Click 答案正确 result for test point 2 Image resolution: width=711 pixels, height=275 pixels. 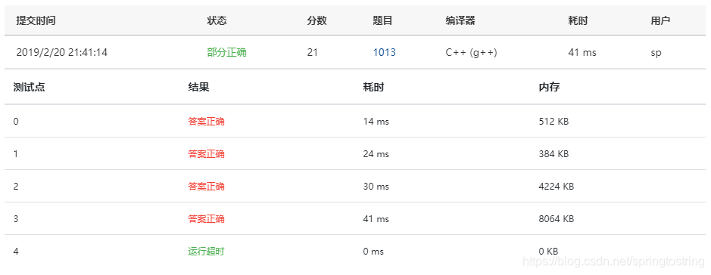pyautogui.click(x=206, y=187)
